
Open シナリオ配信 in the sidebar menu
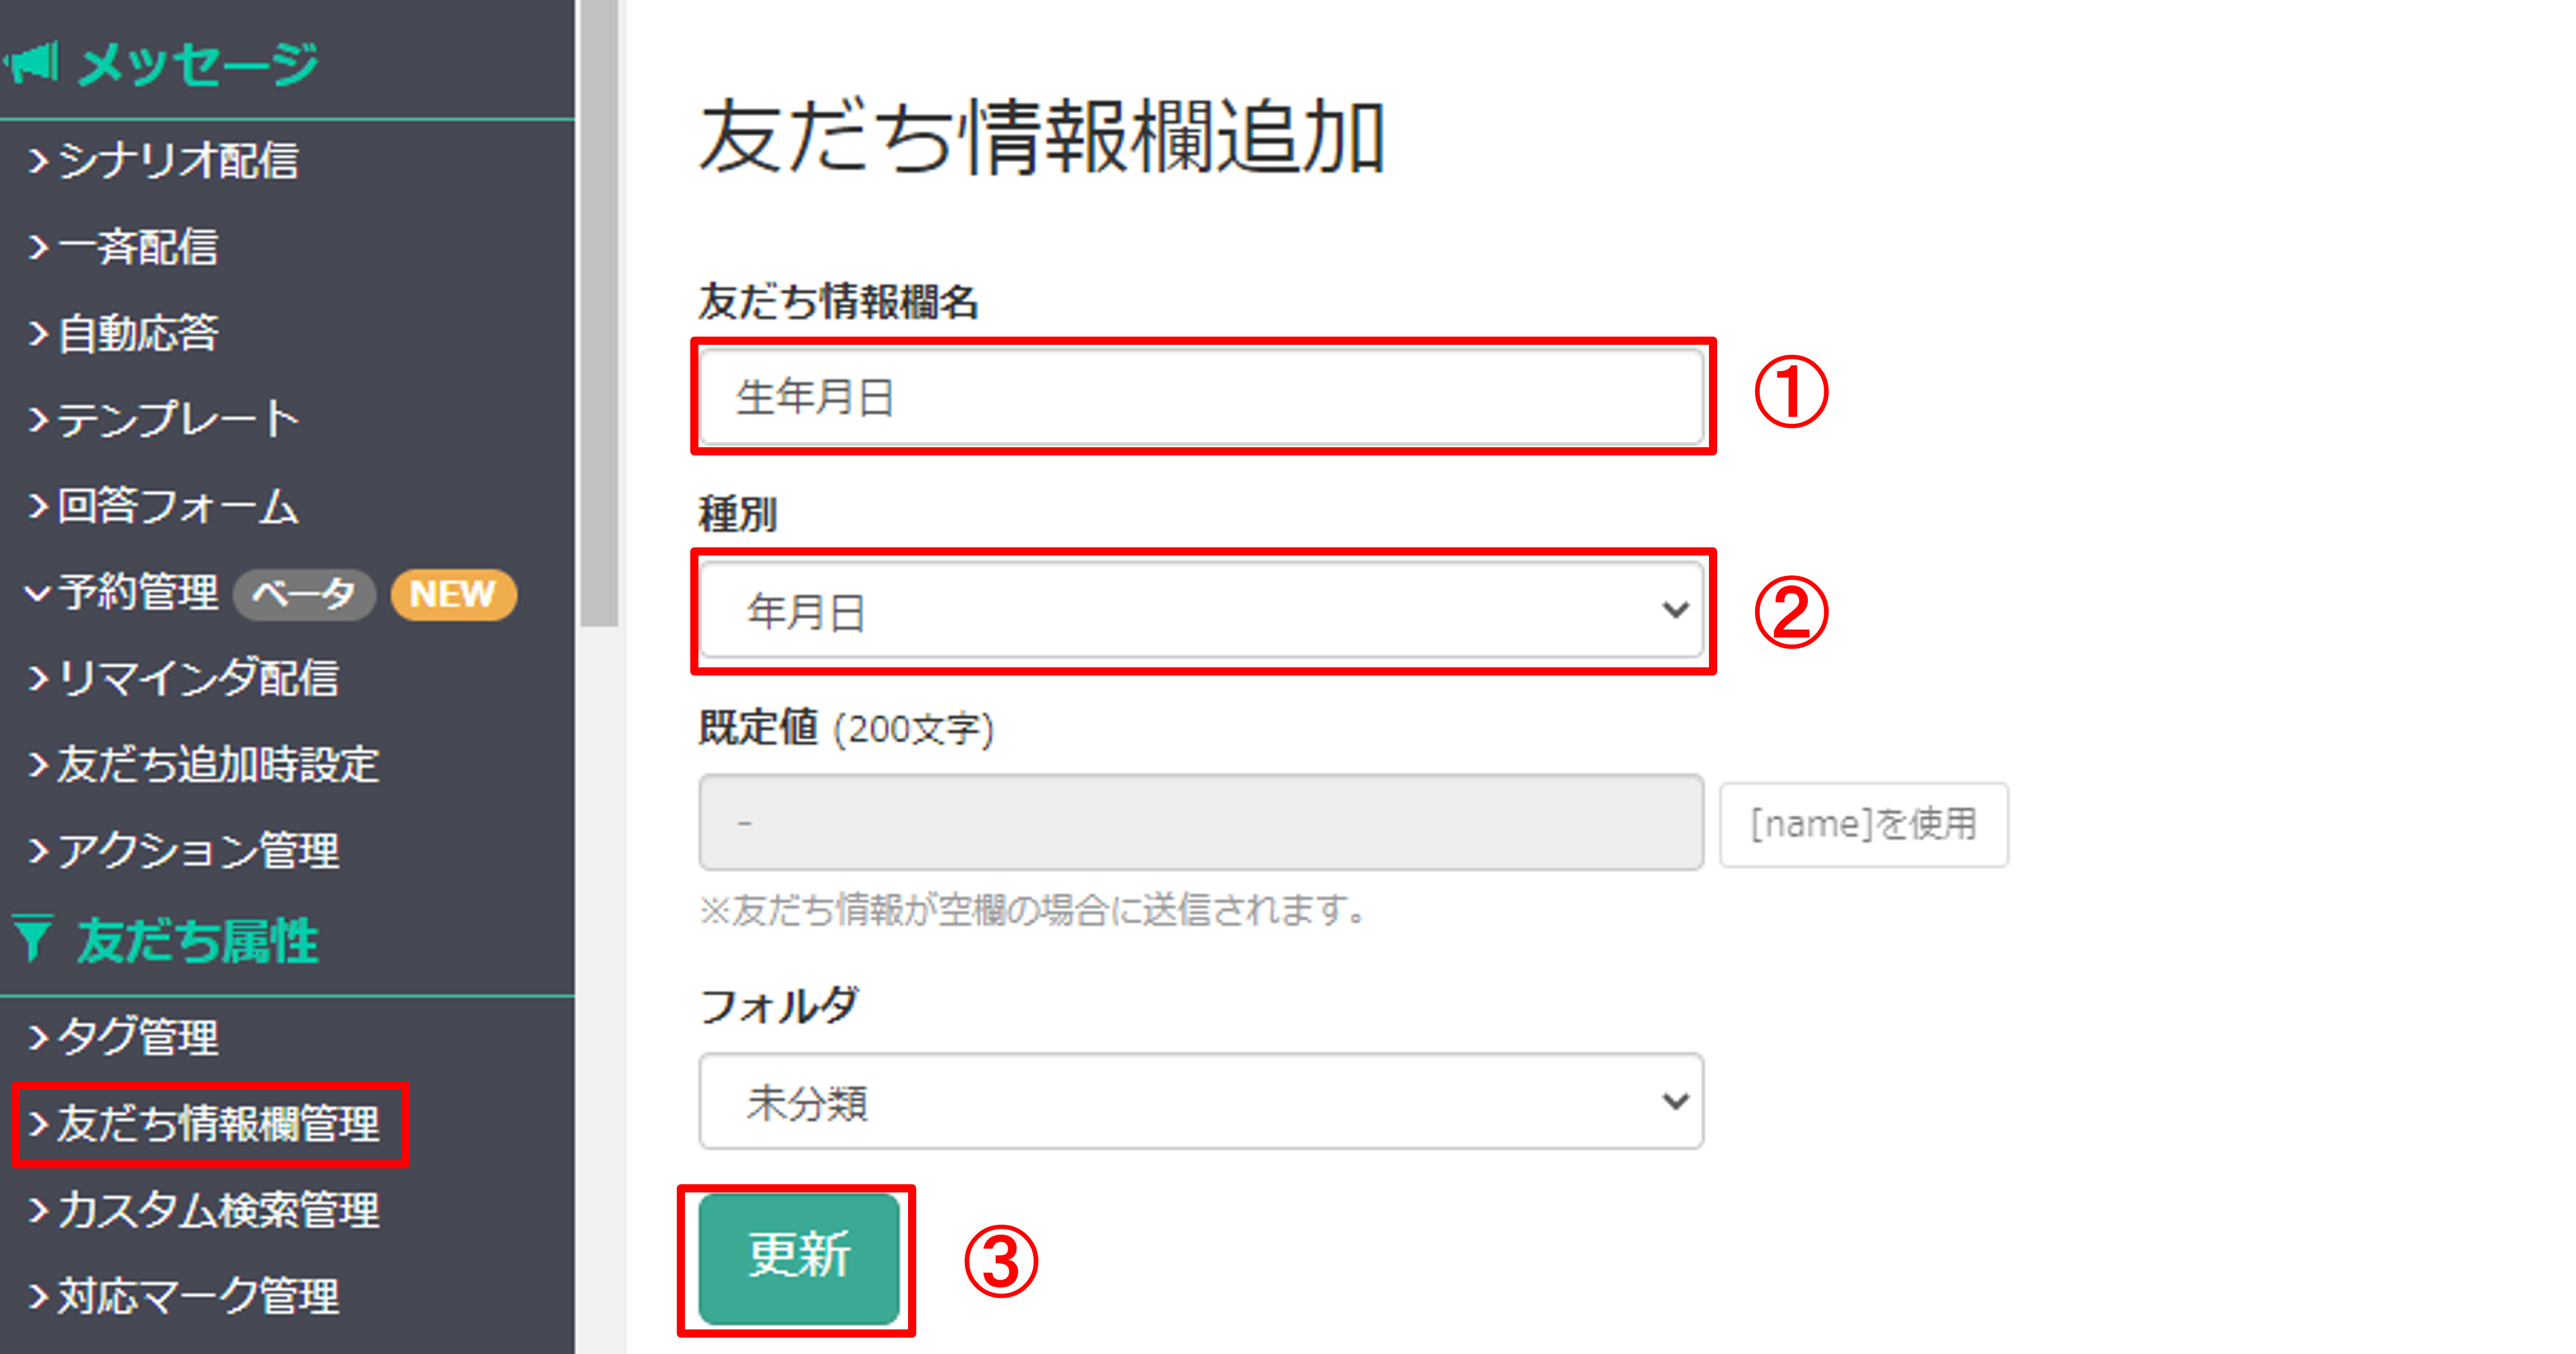click(x=164, y=160)
